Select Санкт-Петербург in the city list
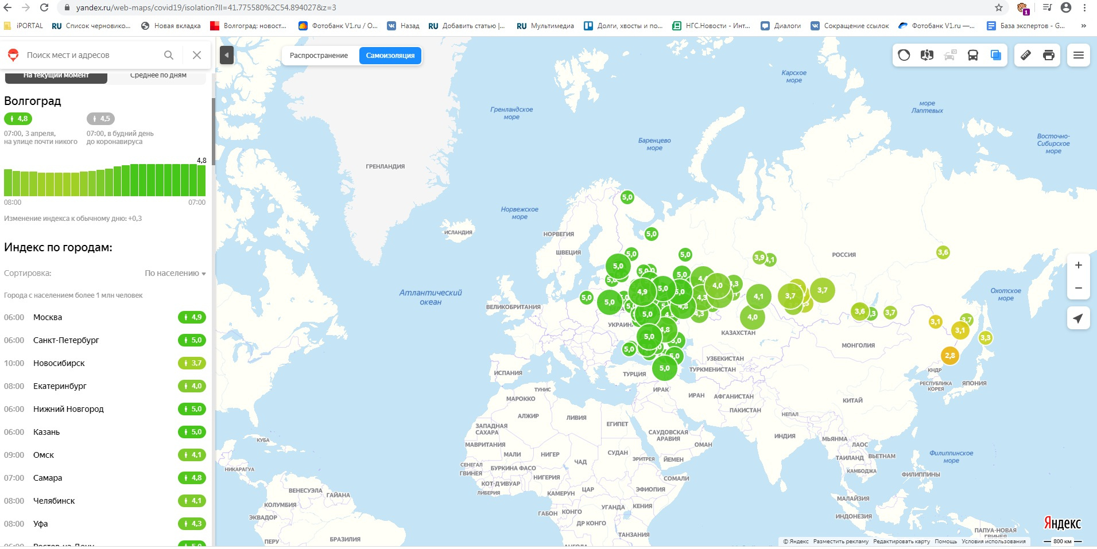The image size is (1097, 549). pos(104,340)
